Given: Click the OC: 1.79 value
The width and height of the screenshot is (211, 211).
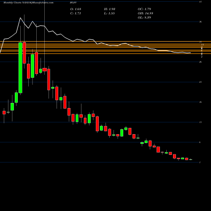Looking at the screenshot, I should 144,9.
